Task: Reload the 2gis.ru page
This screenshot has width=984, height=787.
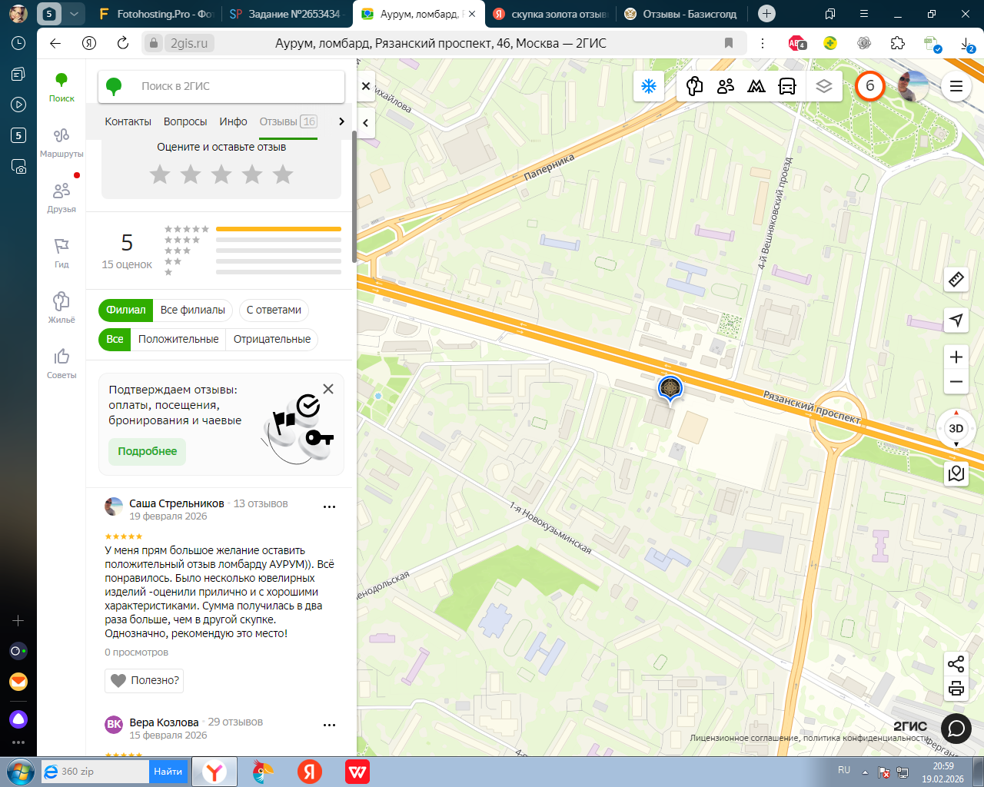Action: pyautogui.click(x=123, y=43)
